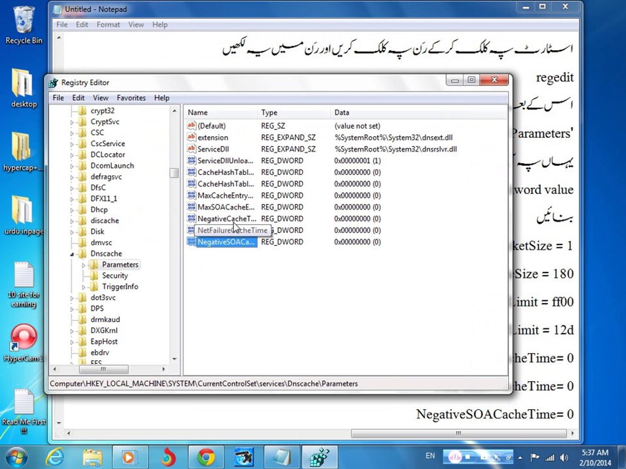Sort values by Name column header
The height and width of the screenshot is (469, 626).
pos(220,112)
